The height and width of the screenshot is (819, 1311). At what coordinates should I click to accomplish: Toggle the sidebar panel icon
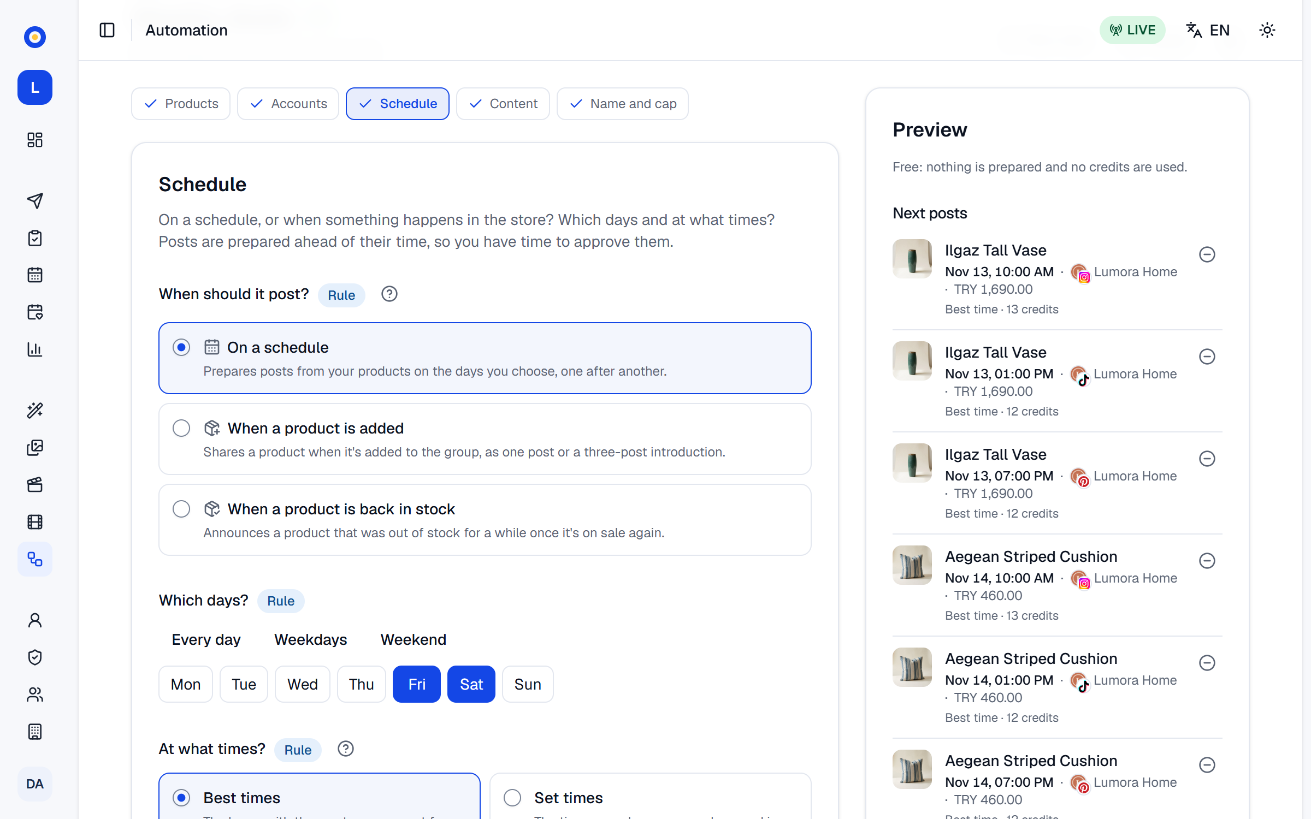[x=107, y=30]
